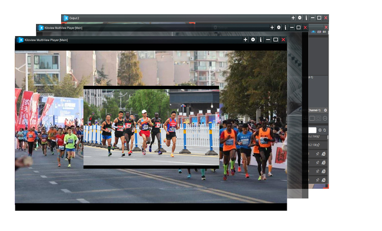
Task: Open the settings gear in the Output 2 window
Action: 299,18
